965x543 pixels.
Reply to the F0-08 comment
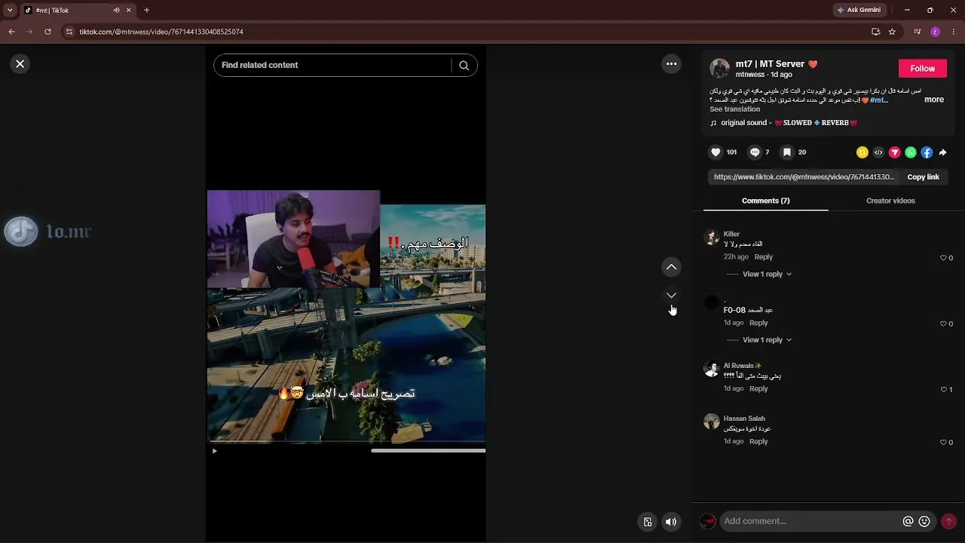click(x=758, y=323)
